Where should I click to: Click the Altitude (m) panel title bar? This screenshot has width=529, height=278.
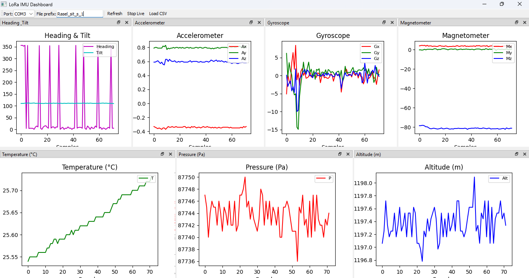coord(426,154)
